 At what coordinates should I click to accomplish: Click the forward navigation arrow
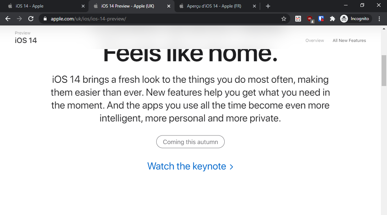click(x=19, y=19)
